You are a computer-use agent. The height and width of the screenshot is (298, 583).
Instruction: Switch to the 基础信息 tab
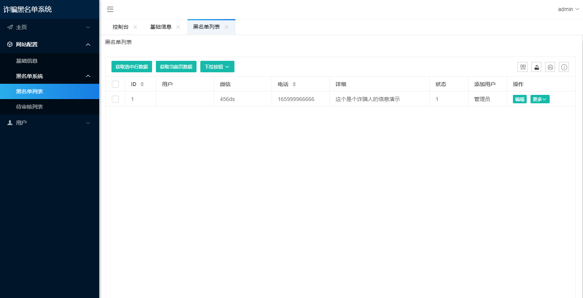[161, 27]
